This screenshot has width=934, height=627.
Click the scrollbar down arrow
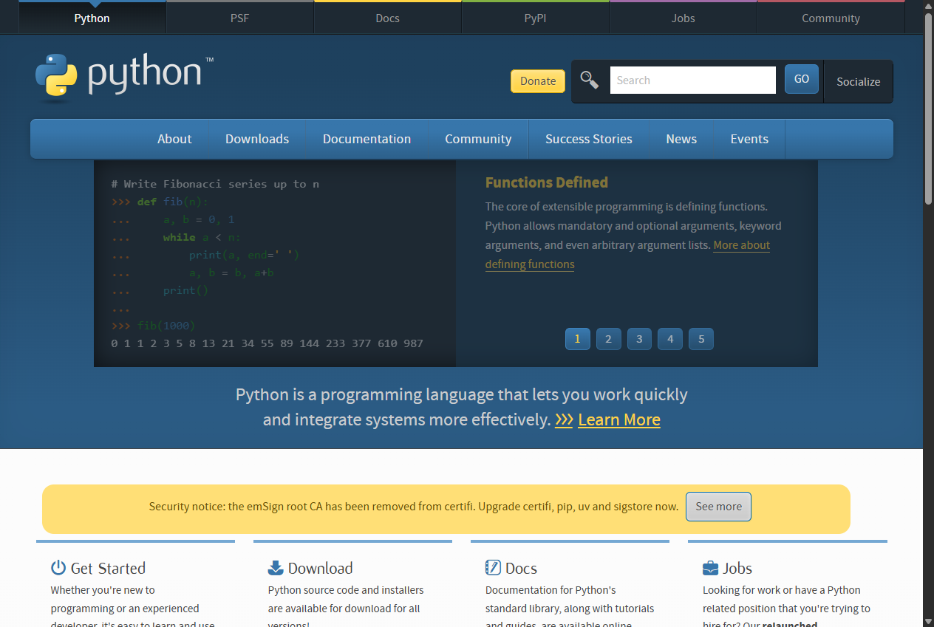click(928, 620)
